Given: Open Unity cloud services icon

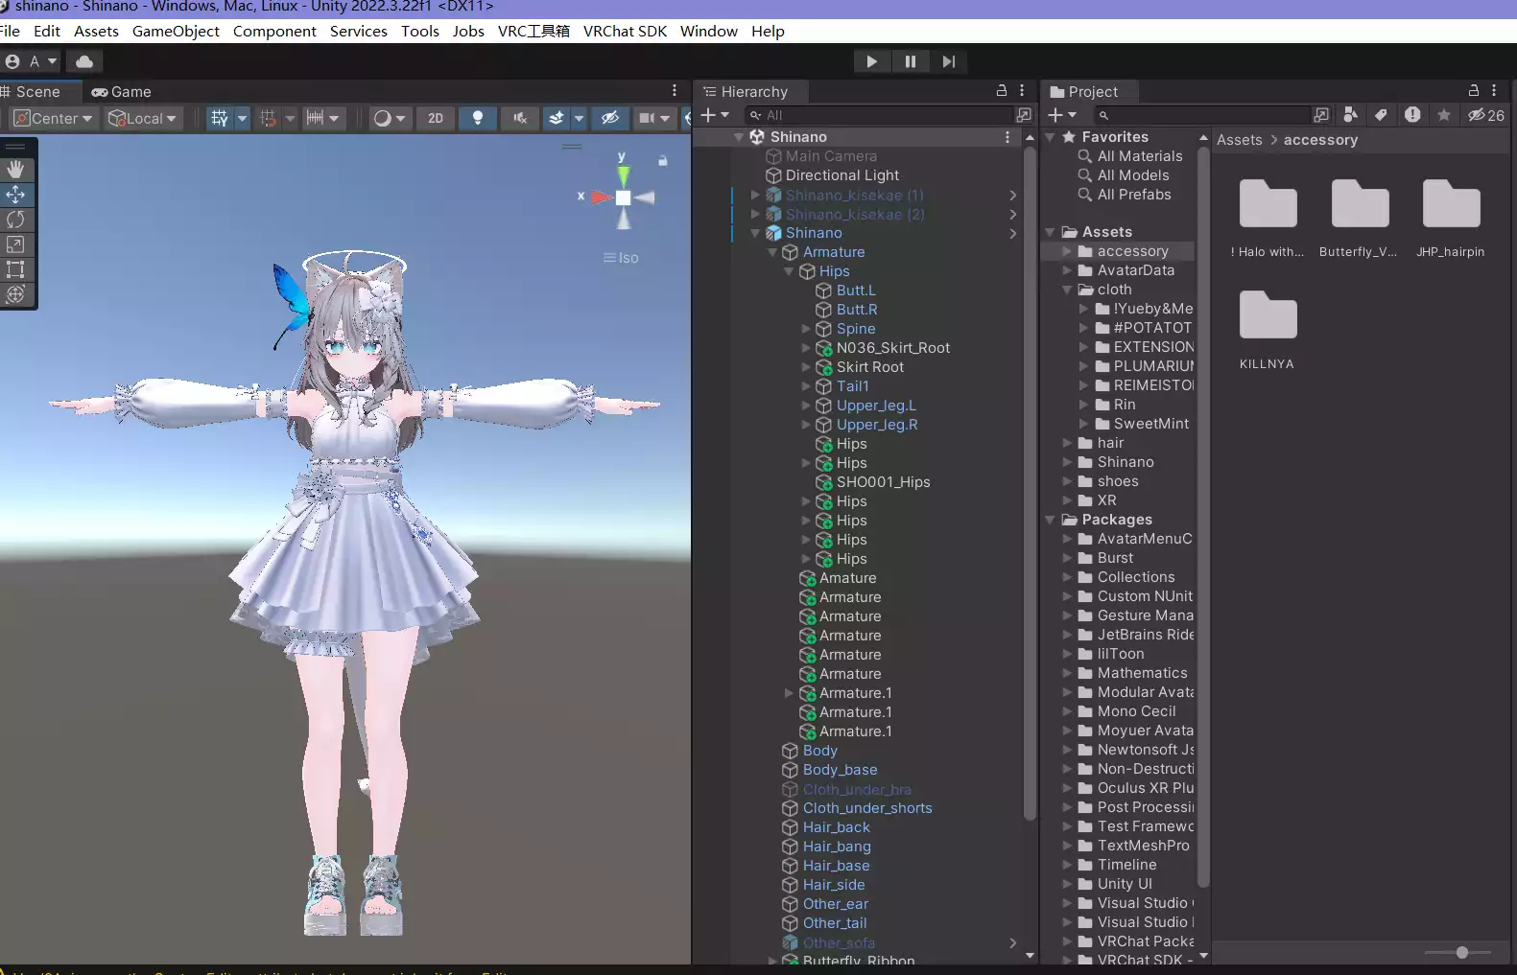Looking at the screenshot, I should pyautogui.click(x=84, y=61).
